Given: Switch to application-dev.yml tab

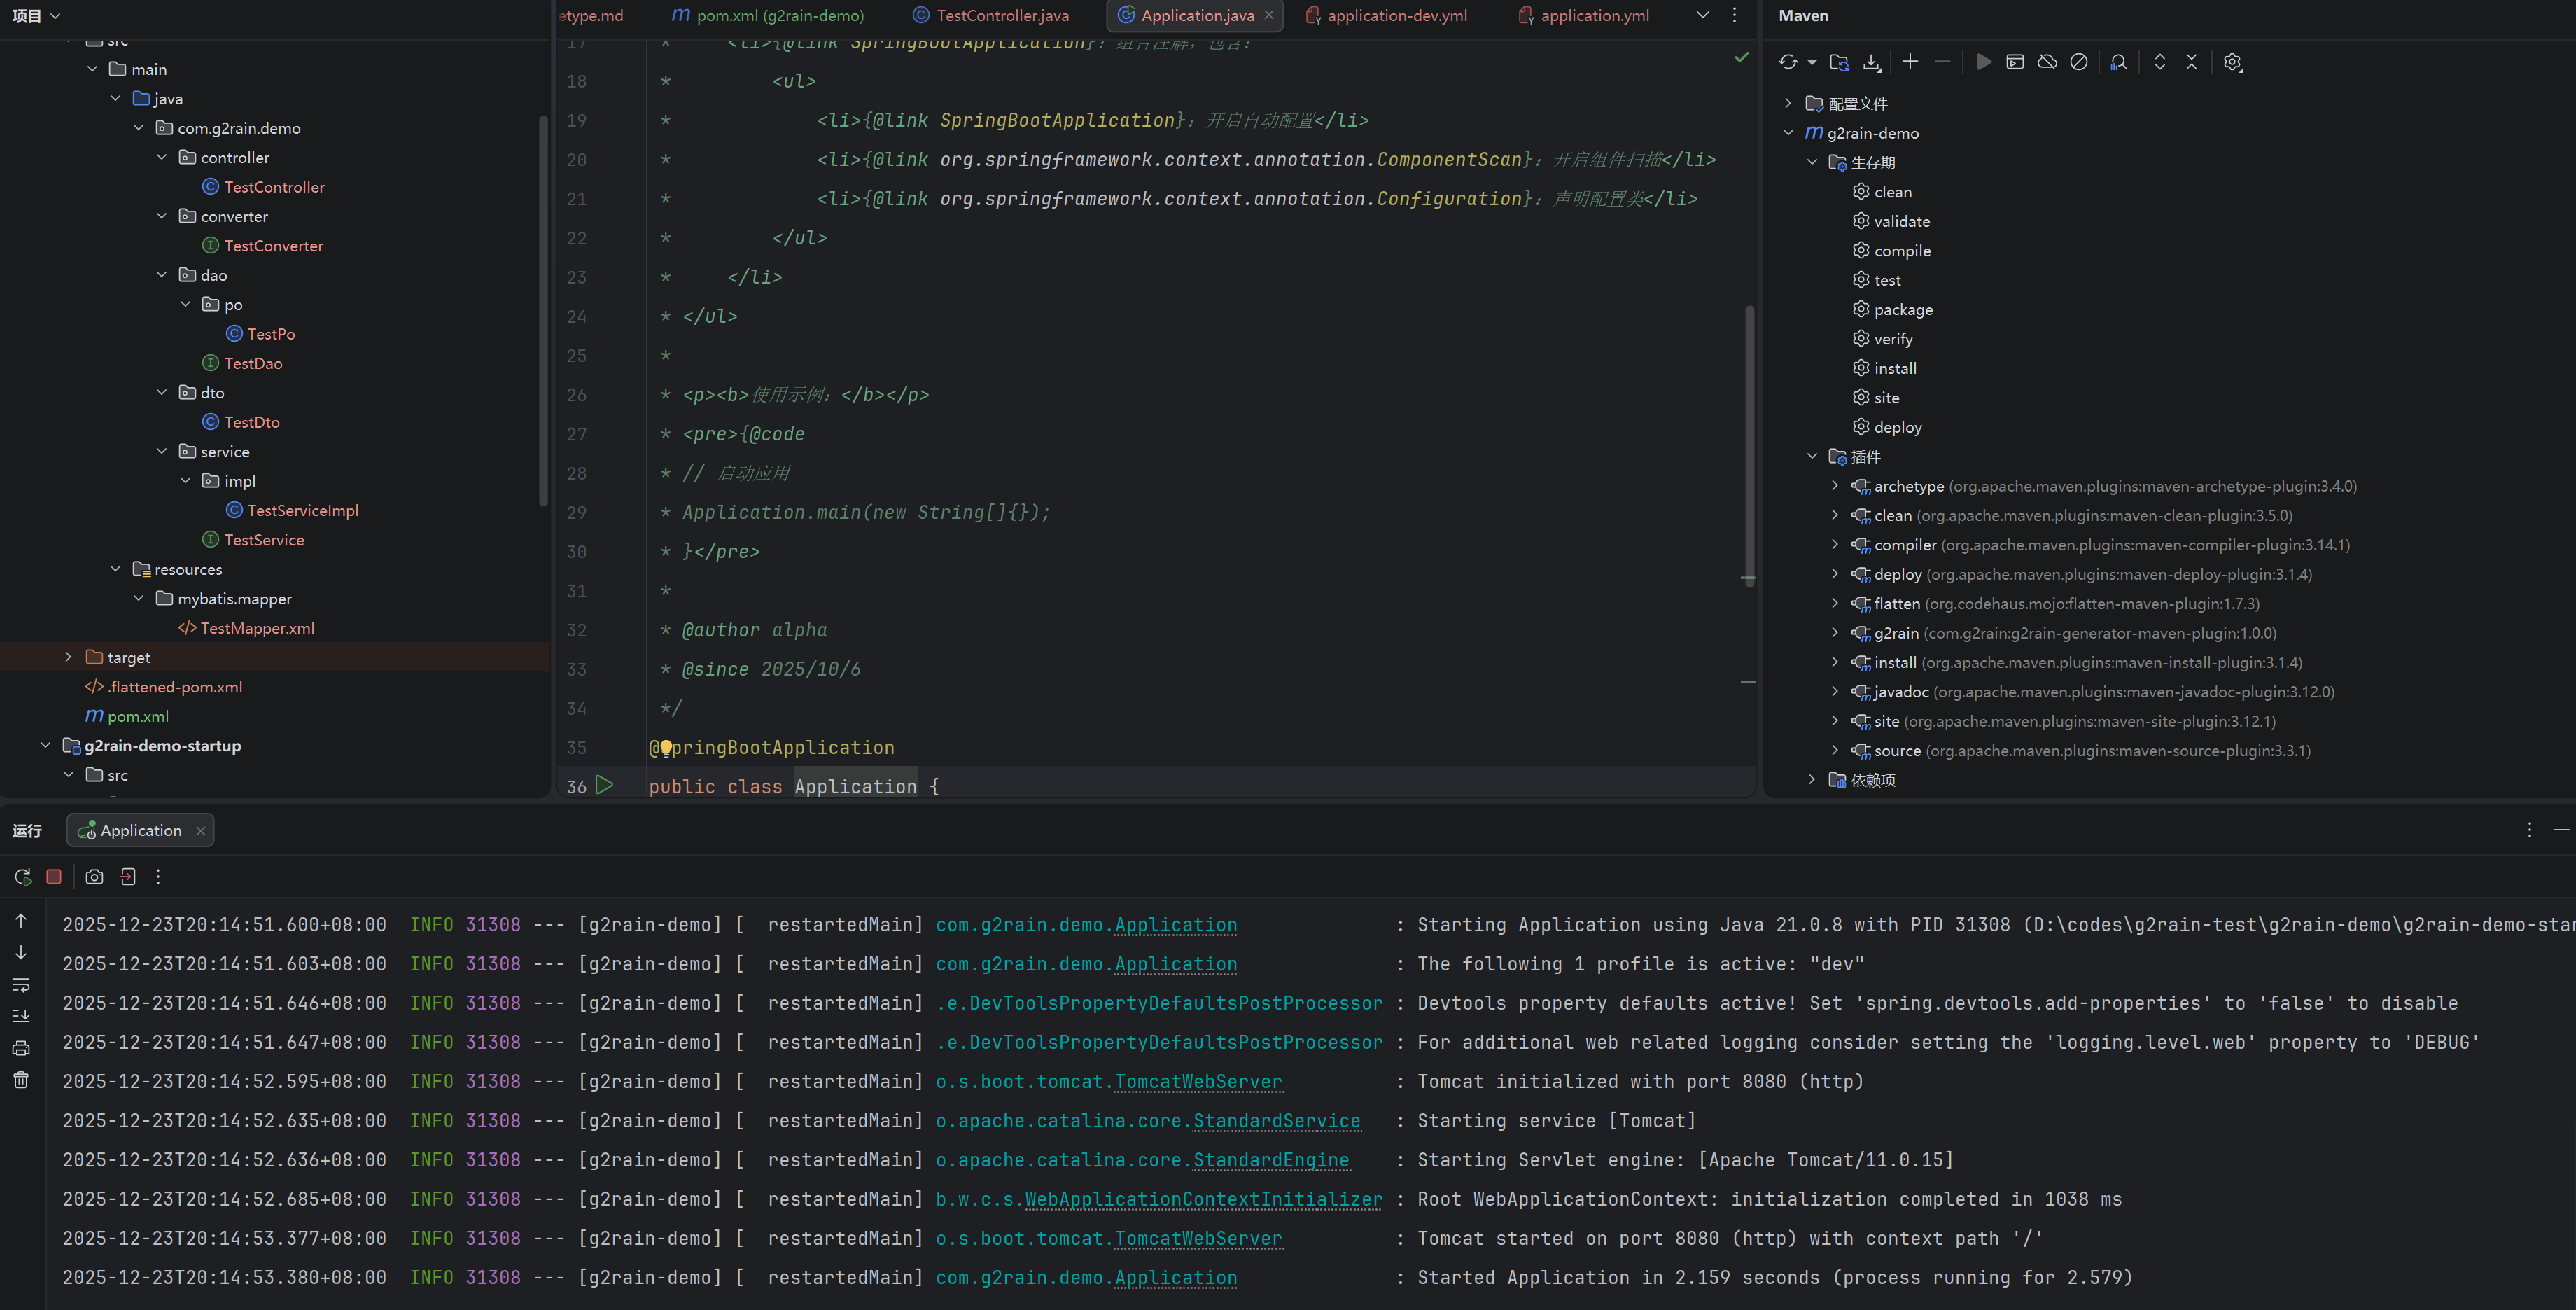Looking at the screenshot, I should coord(1396,15).
